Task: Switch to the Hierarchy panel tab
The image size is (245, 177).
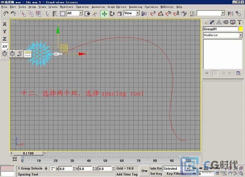Action: coord(219,22)
